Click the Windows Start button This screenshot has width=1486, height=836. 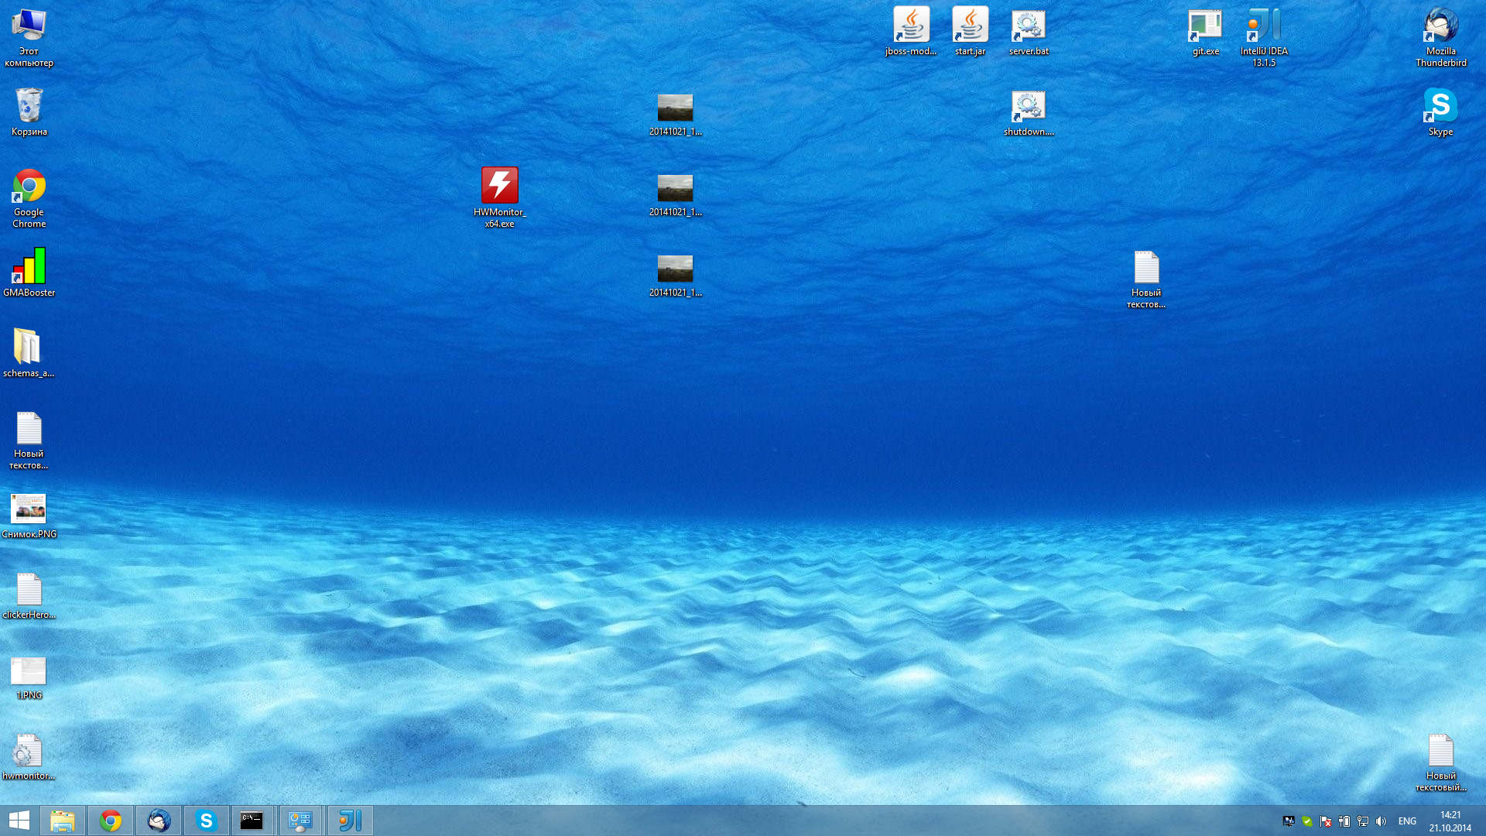tap(19, 821)
